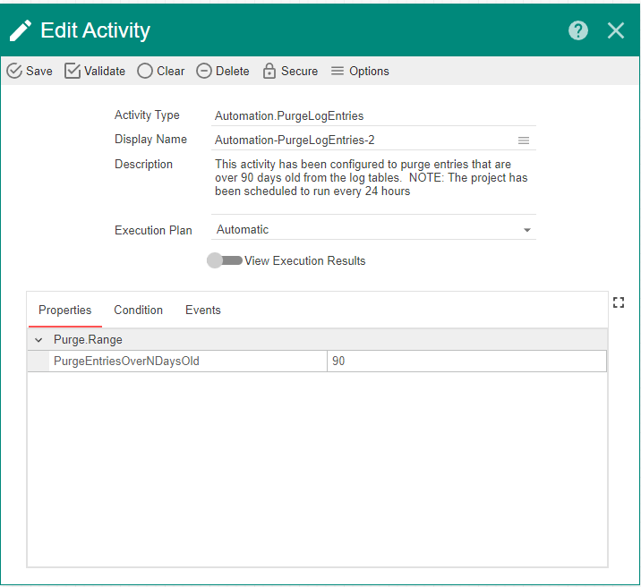Click the Secure padlock icon

[269, 72]
